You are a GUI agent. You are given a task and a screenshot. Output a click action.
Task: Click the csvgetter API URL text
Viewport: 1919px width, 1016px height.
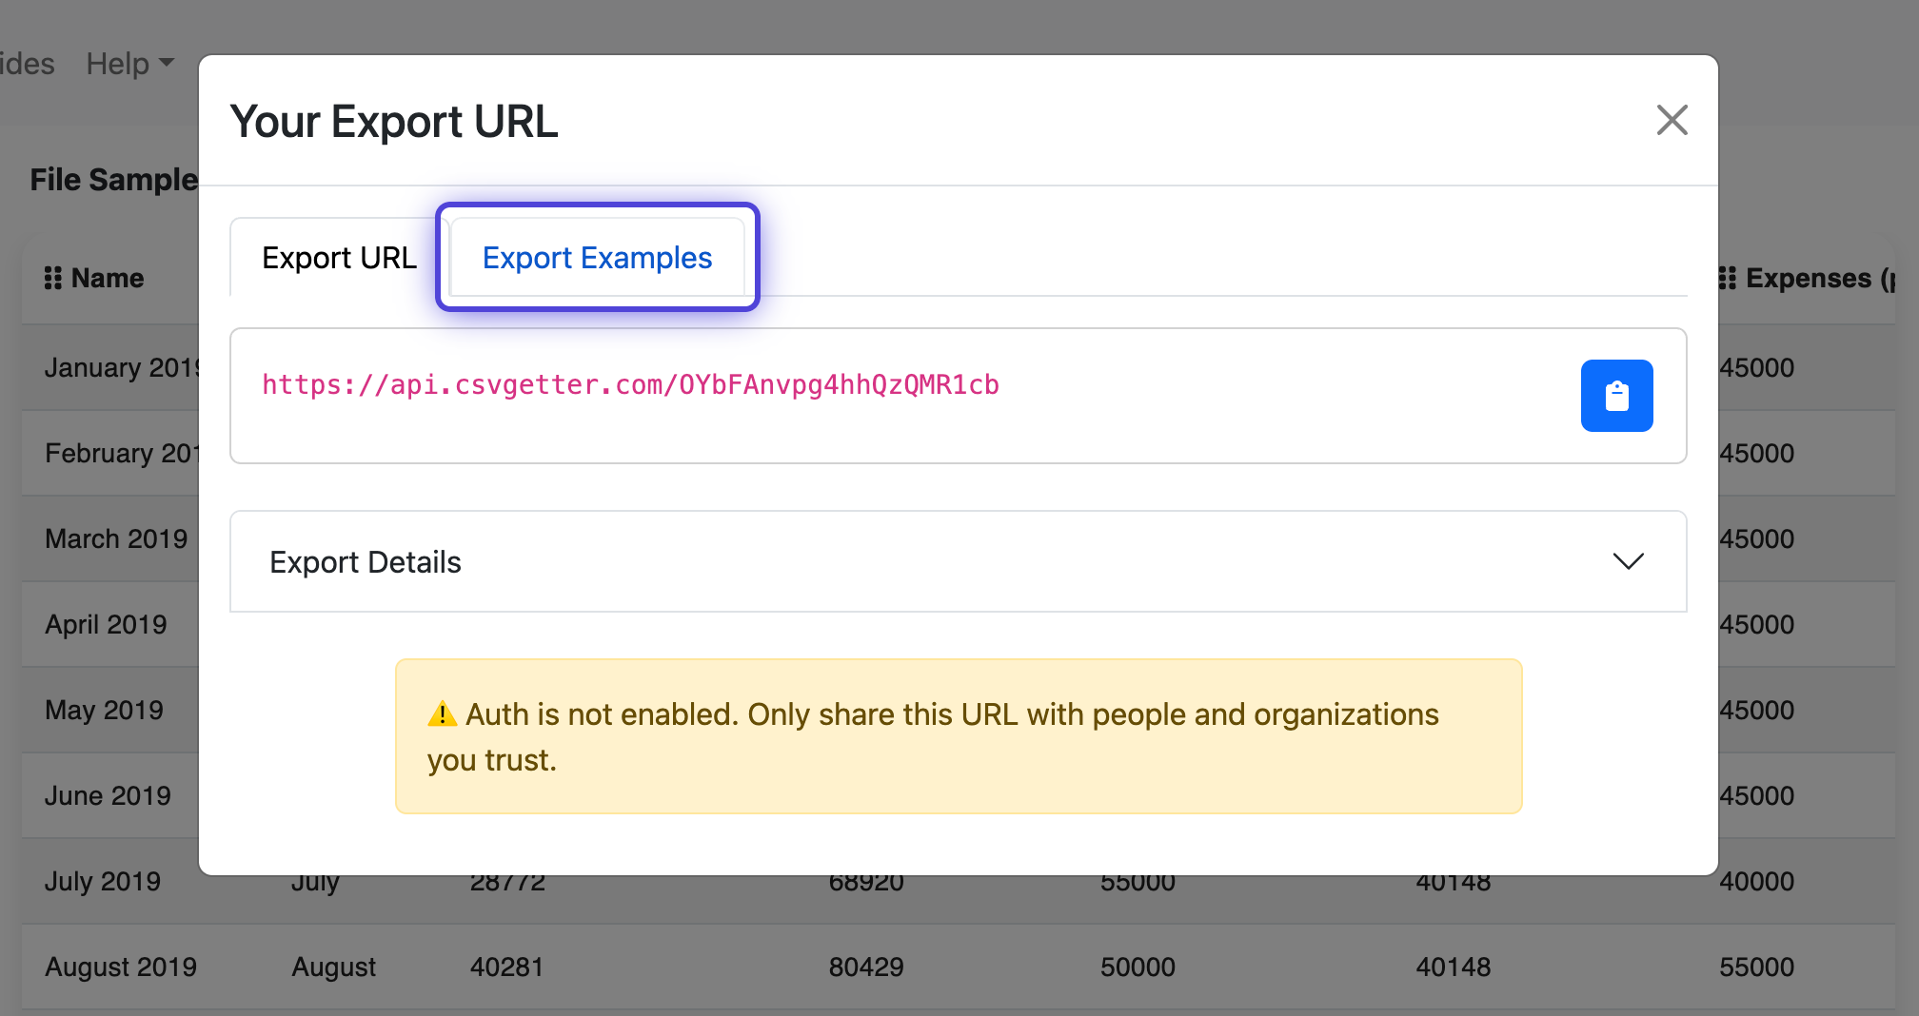[630, 384]
